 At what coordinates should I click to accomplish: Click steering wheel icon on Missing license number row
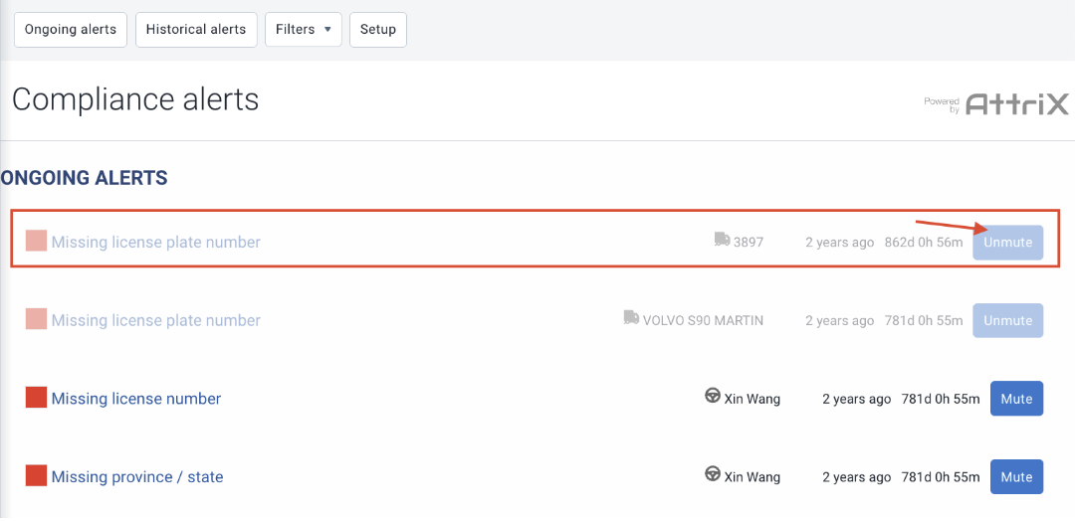713,397
